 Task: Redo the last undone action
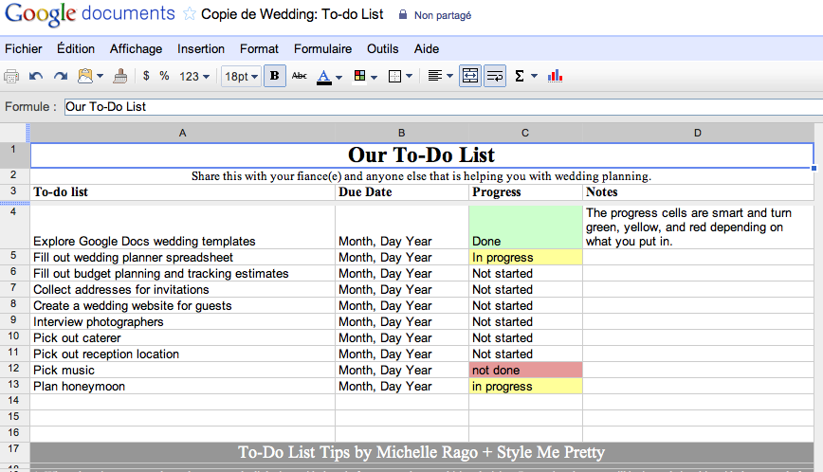(60, 76)
